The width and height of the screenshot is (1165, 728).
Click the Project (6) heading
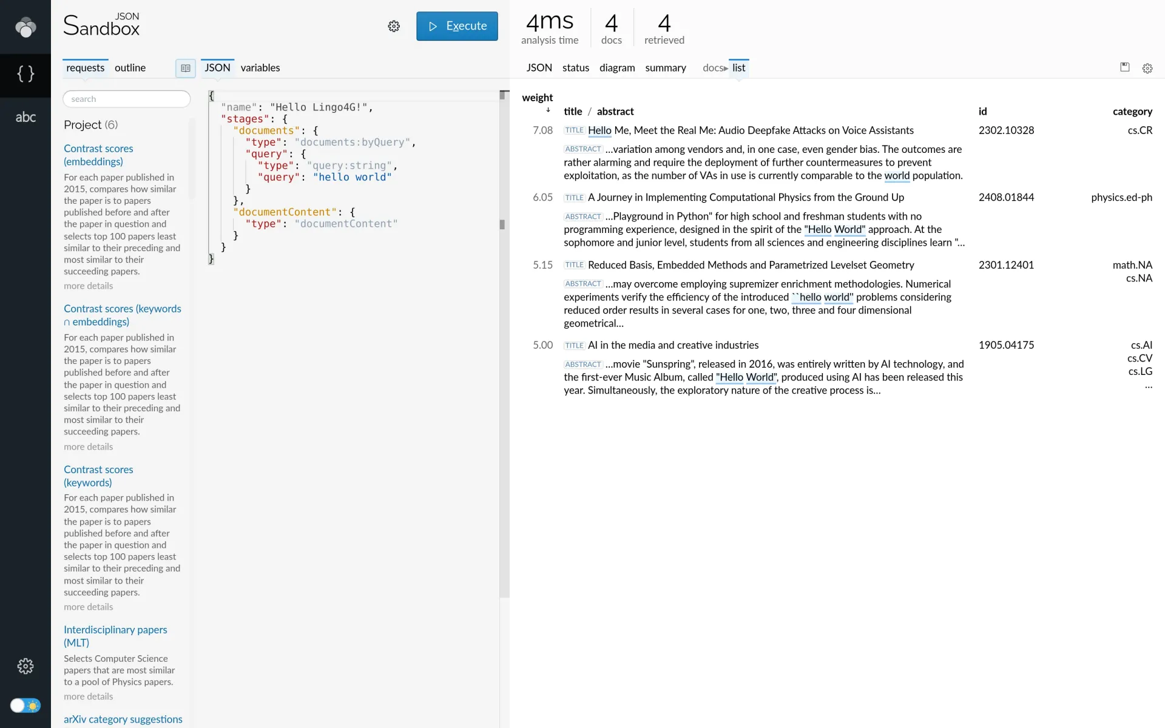[x=90, y=125]
